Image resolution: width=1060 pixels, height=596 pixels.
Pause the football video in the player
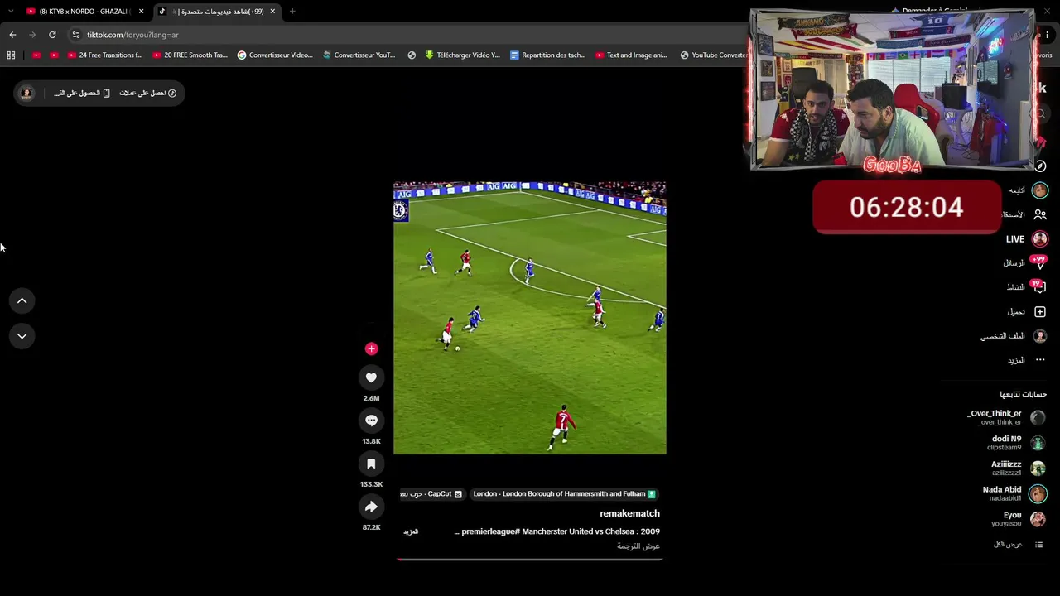[x=529, y=318]
